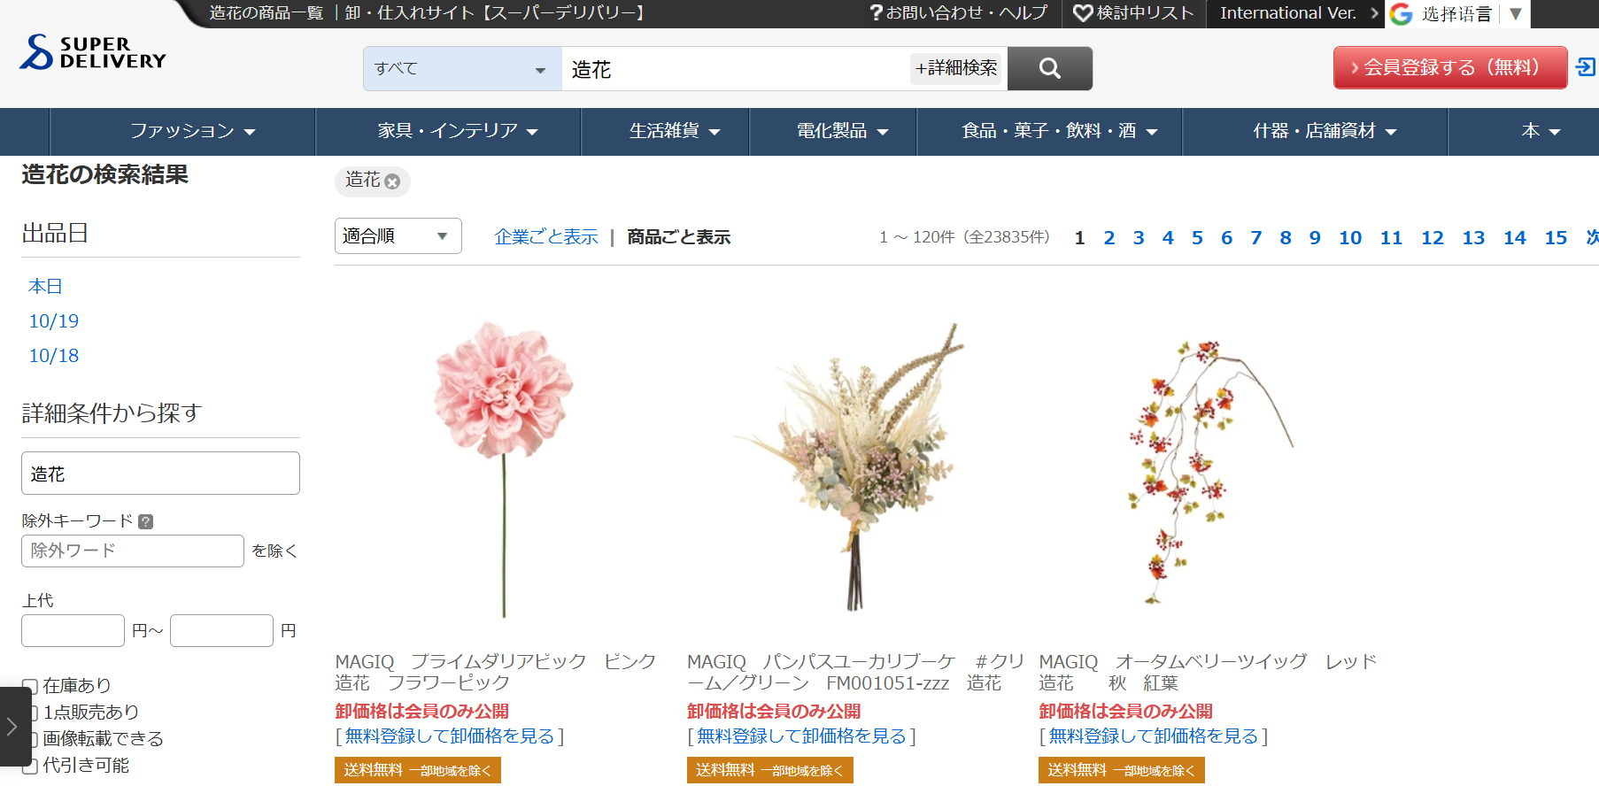The height and width of the screenshot is (786, 1599).
Task: Switch to 企業ごと表示 view
Action: coord(545,237)
